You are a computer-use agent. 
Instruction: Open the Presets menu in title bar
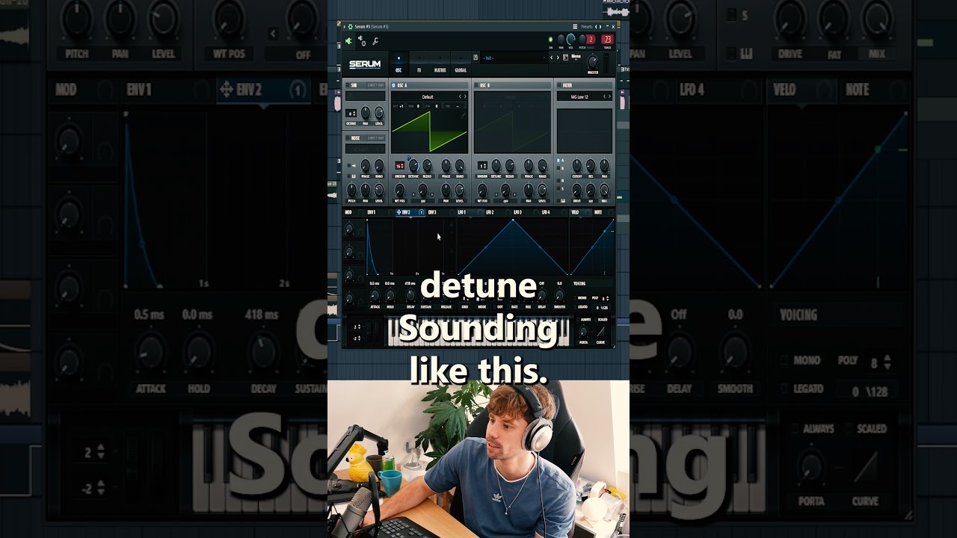(587, 27)
